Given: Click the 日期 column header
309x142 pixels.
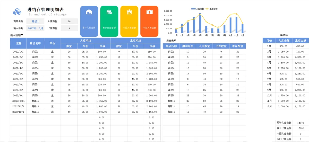Looking at the screenshot, I should click(x=18, y=43).
